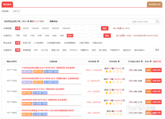Open order title of YD****1184
165x119 pixels.
click(48, 68)
